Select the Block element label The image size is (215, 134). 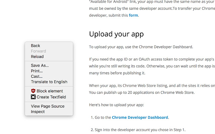tap(50, 91)
